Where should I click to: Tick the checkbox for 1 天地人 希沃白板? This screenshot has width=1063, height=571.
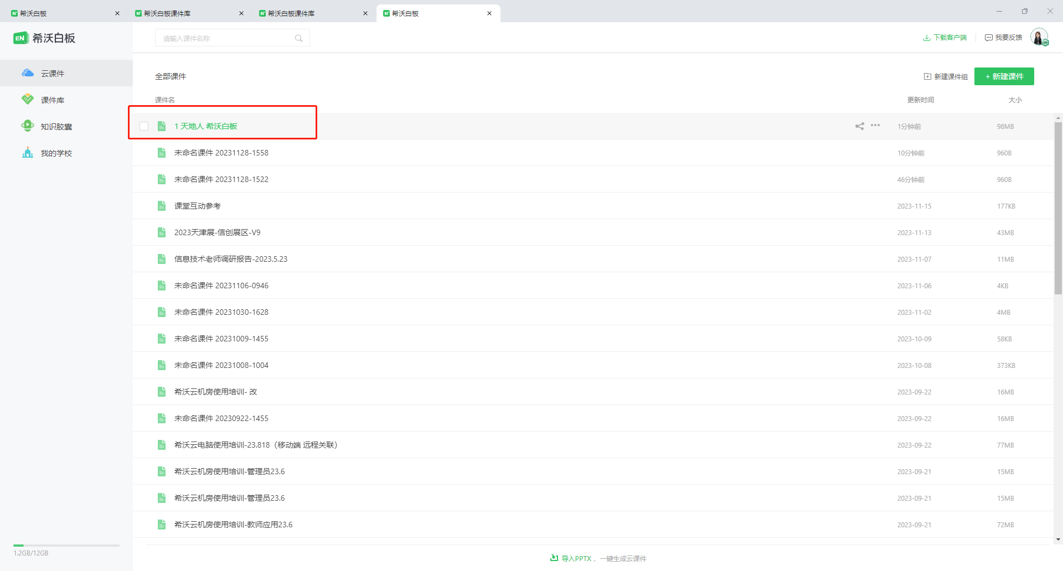point(144,126)
